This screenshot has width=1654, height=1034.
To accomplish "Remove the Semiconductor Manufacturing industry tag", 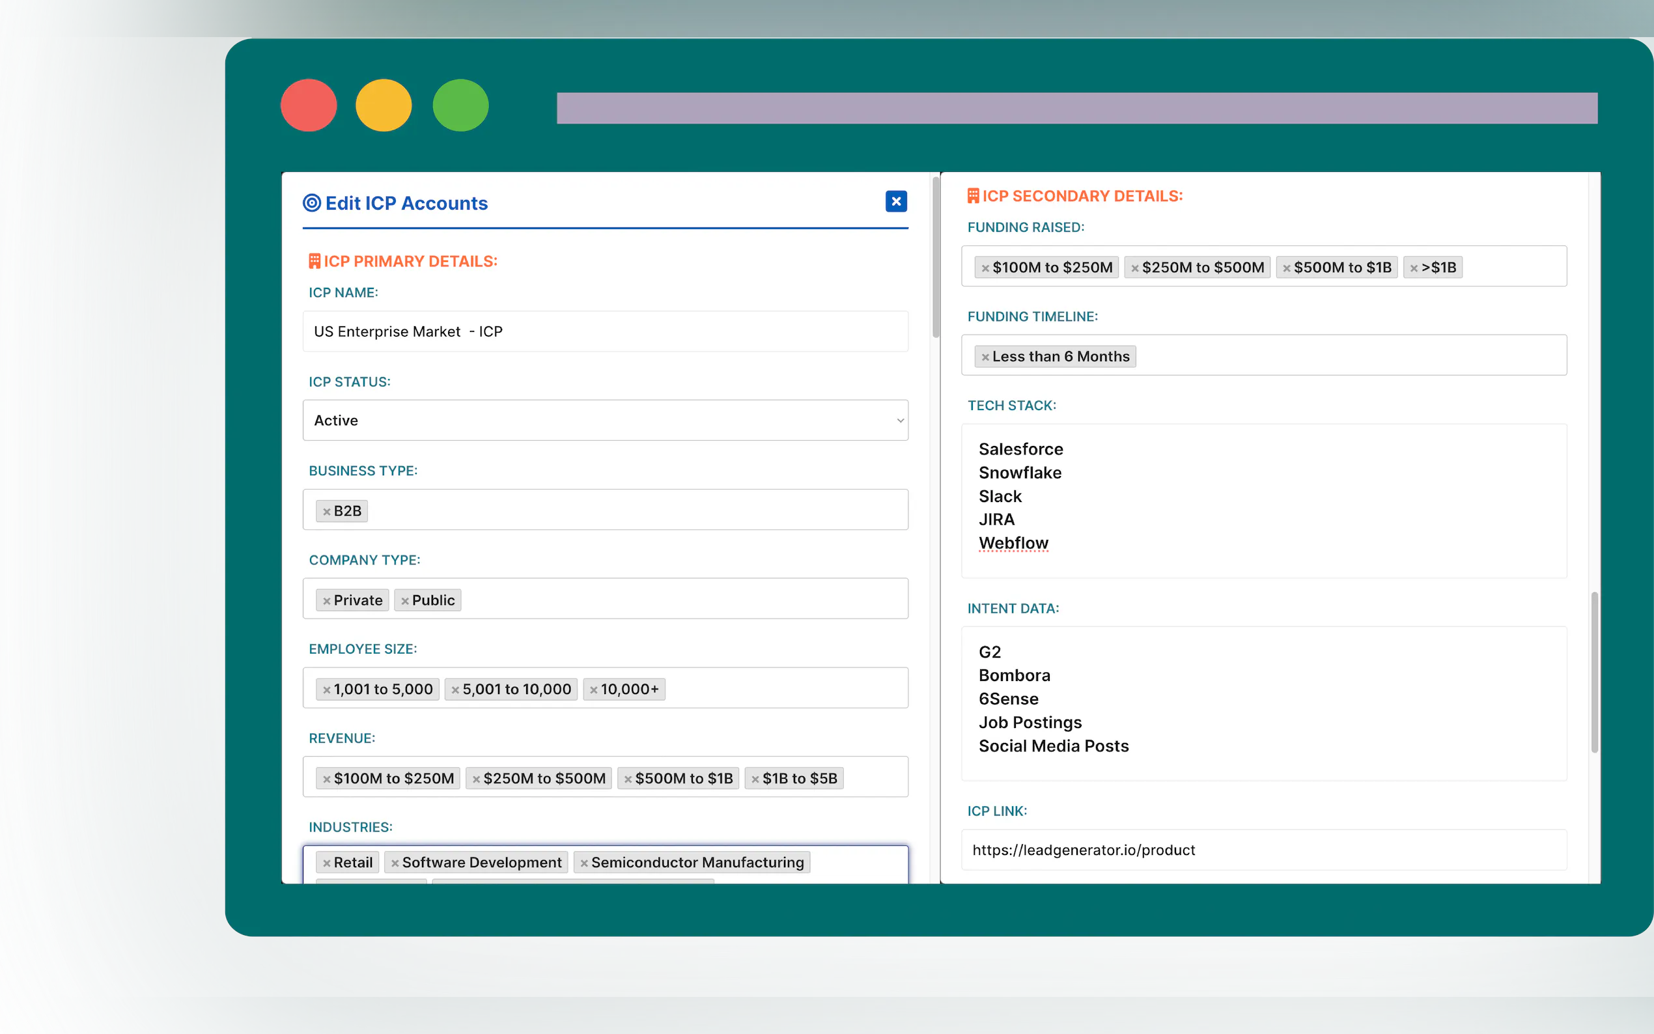I will pyautogui.click(x=584, y=863).
